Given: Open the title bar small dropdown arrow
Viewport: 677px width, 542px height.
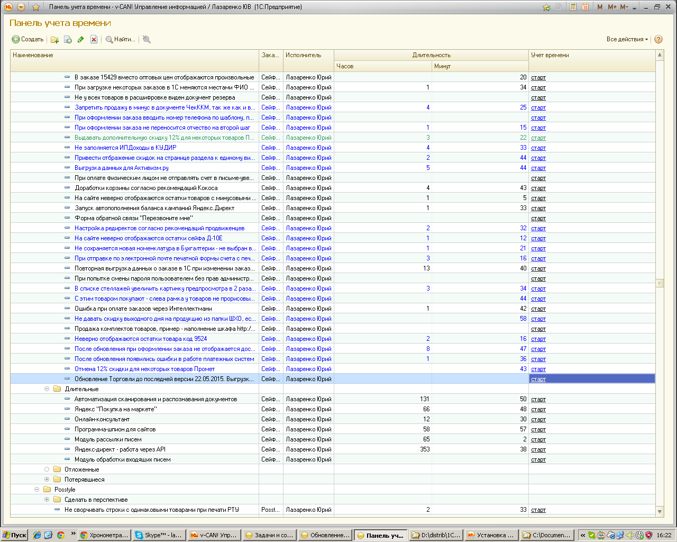Looking at the screenshot, I should (635, 8).
